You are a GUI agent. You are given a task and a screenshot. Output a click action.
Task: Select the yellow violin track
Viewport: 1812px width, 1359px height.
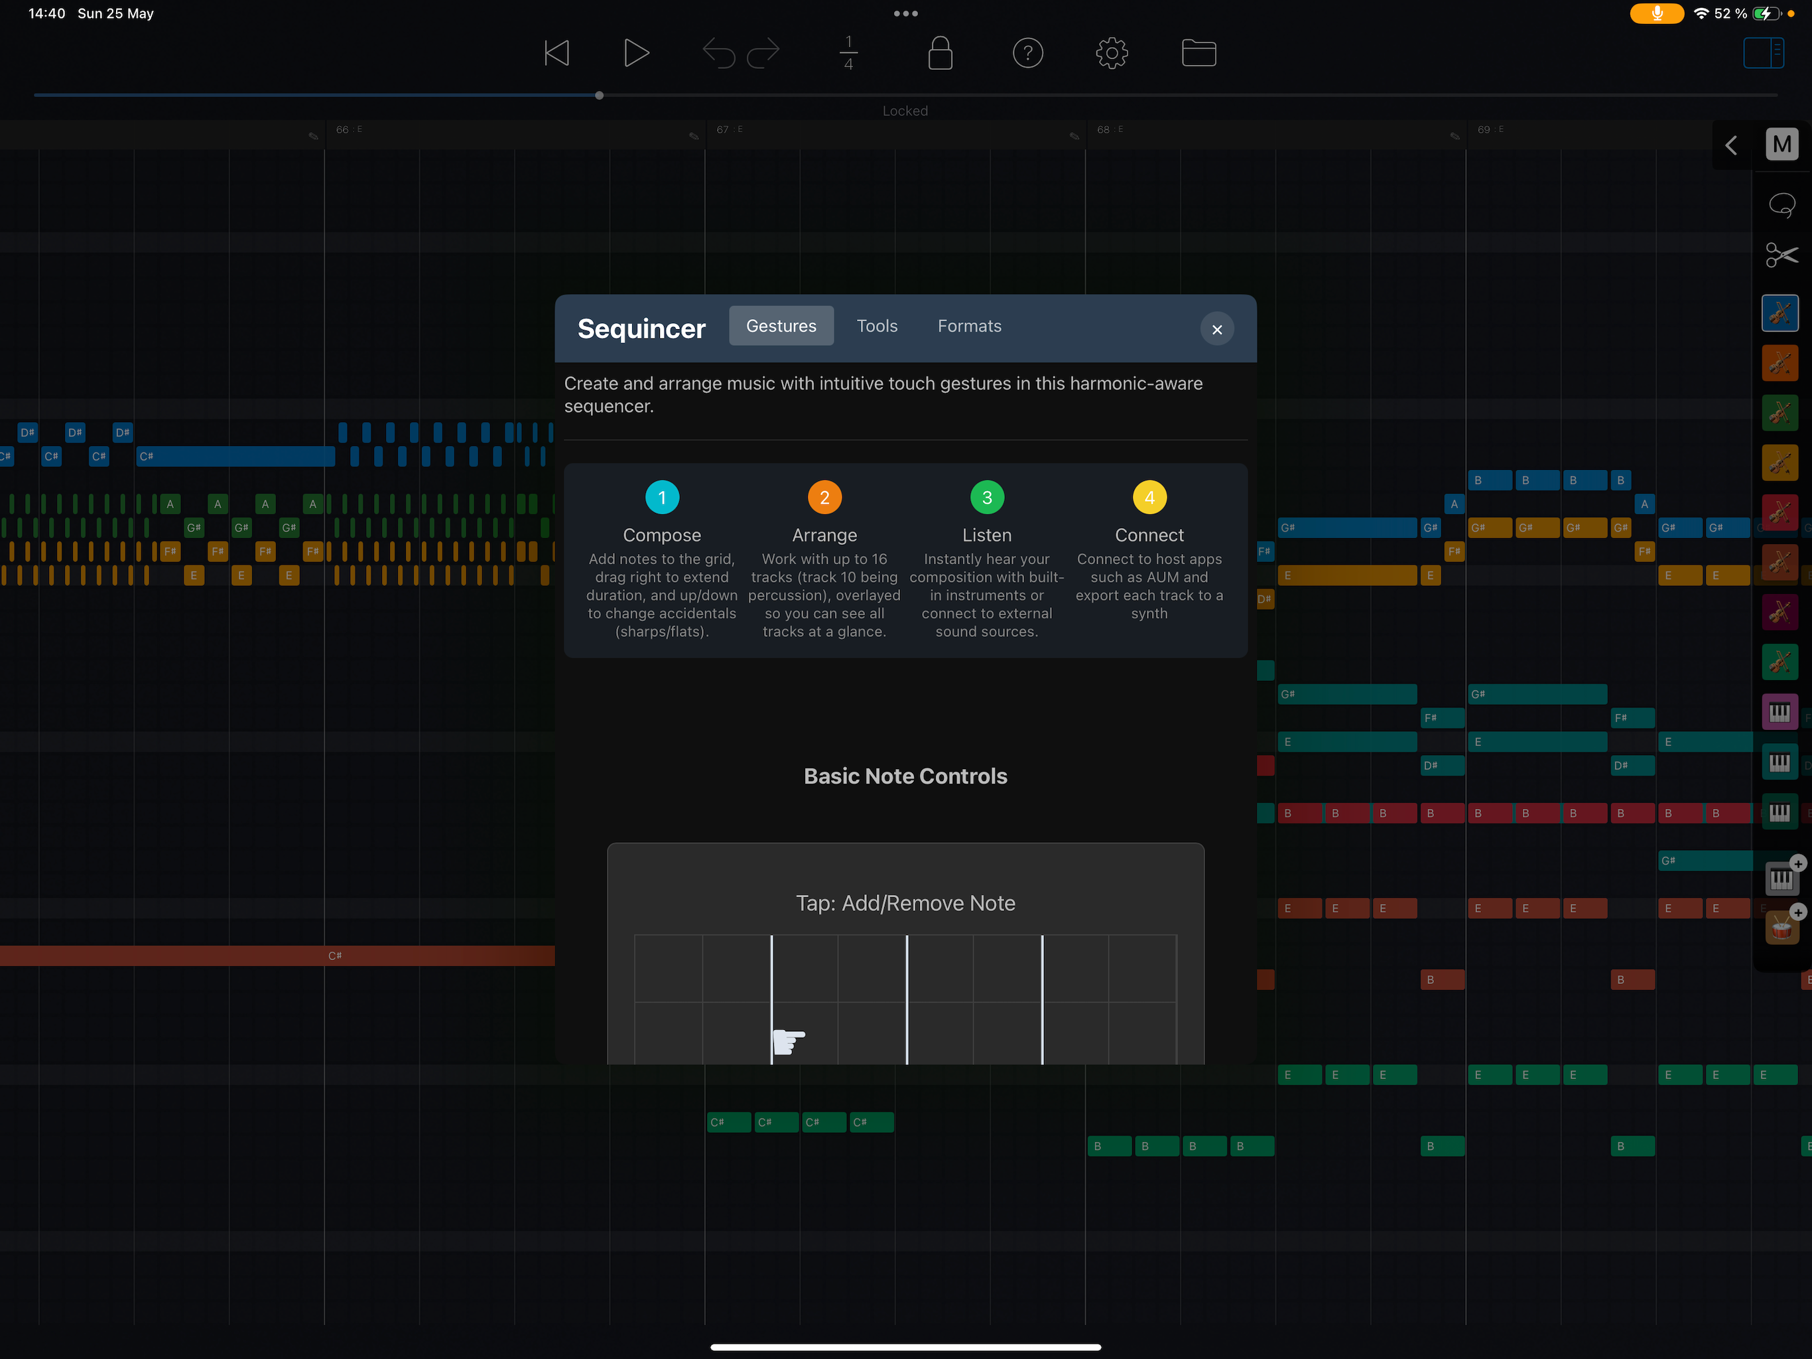(1780, 463)
